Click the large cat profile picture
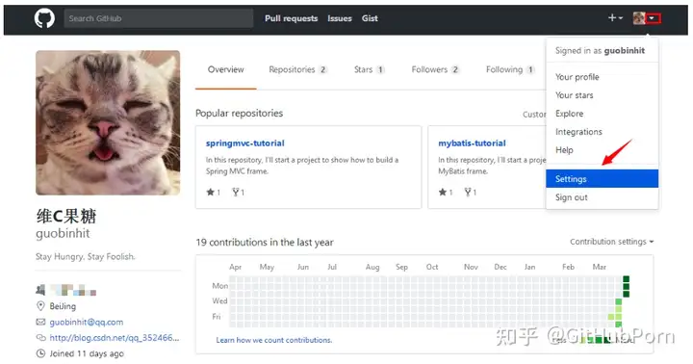The width and height of the screenshot is (693, 364). click(108, 122)
